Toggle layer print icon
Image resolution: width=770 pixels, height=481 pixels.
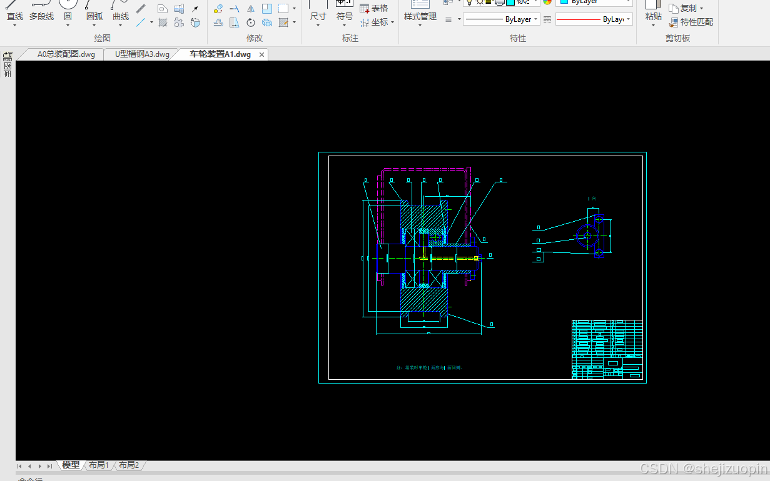[500, 2]
